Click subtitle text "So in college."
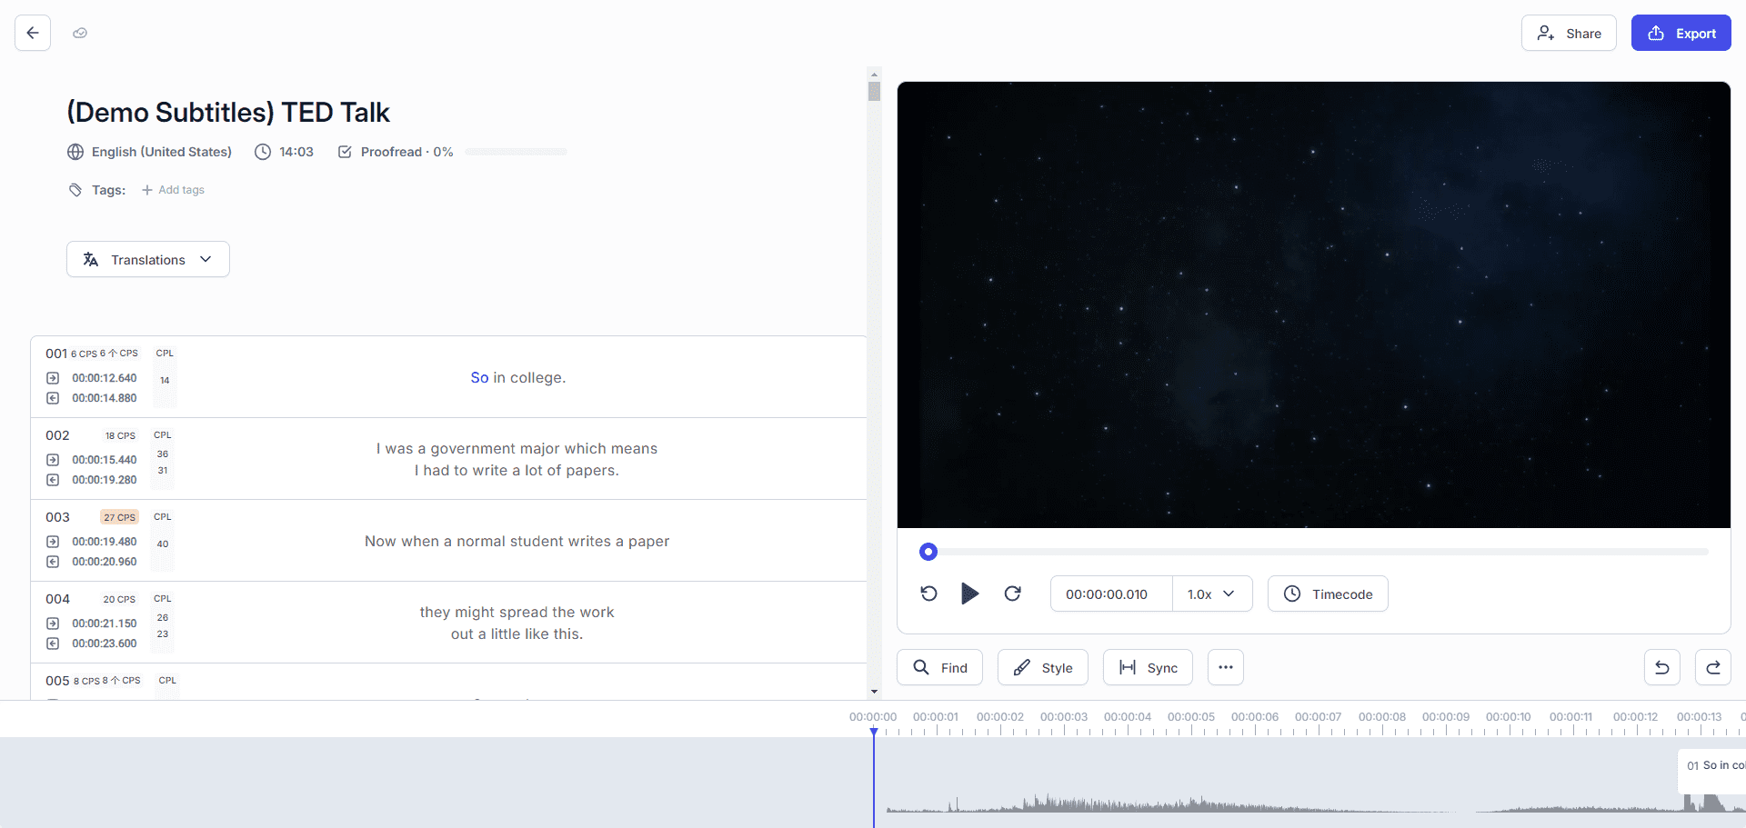The width and height of the screenshot is (1746, 828). coord(517,377)
